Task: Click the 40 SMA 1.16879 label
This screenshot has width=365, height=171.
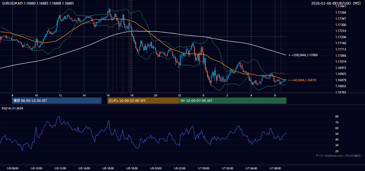Action: pos(302,80)
